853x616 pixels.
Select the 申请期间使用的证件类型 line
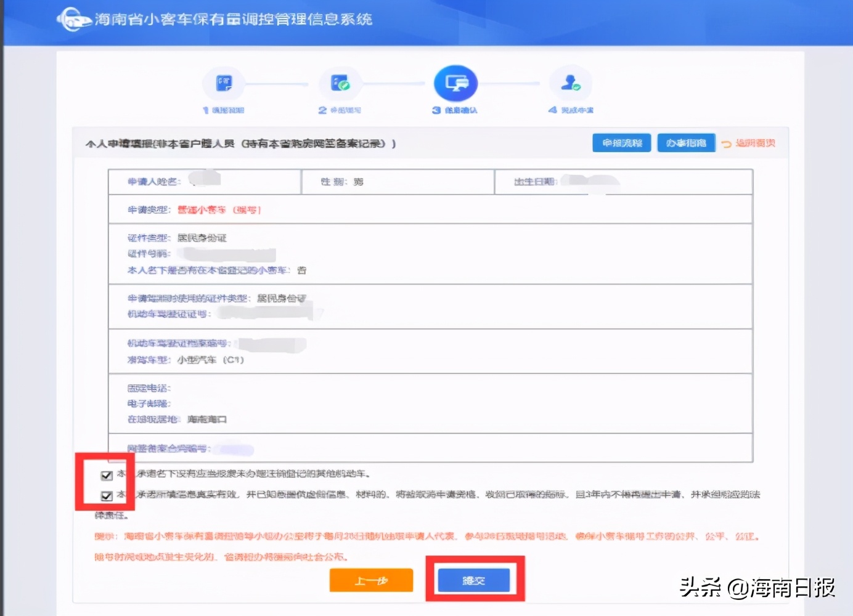217,298
